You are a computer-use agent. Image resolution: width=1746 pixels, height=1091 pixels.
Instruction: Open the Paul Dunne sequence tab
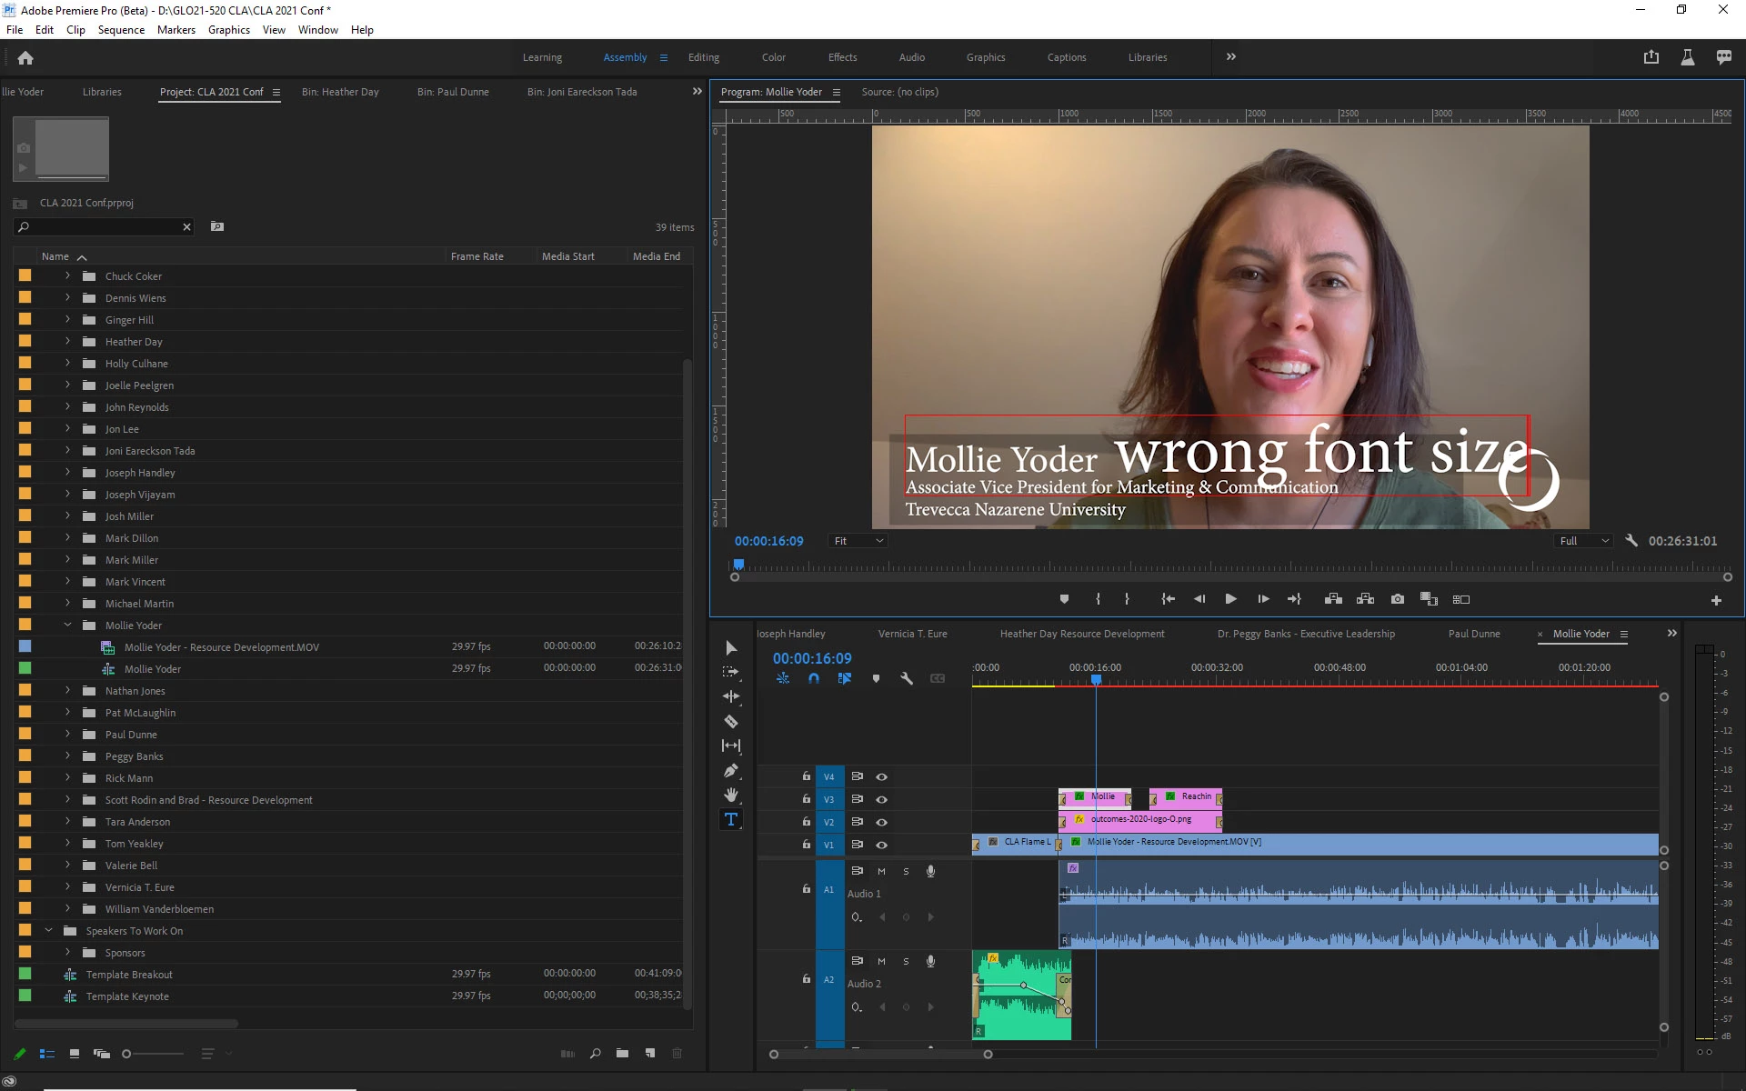(x=1473, y=634)
